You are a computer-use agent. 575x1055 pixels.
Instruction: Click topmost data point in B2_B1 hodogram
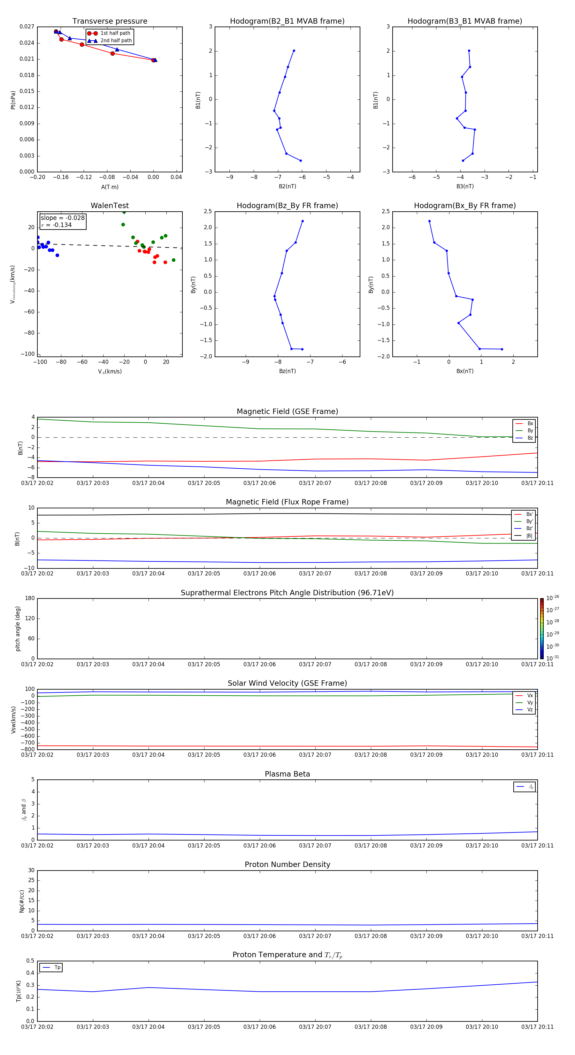click(x=294, y=51)
